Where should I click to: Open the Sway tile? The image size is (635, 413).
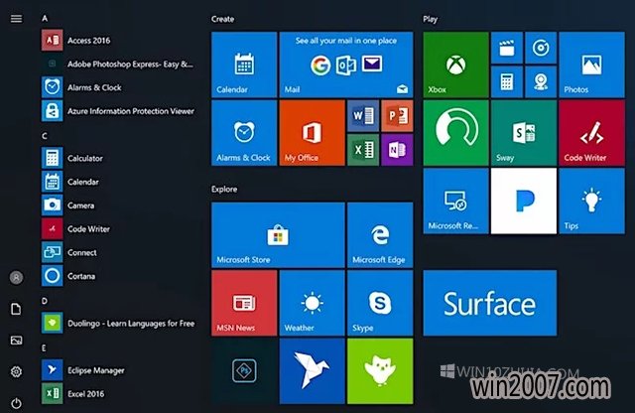click(524, 133)
